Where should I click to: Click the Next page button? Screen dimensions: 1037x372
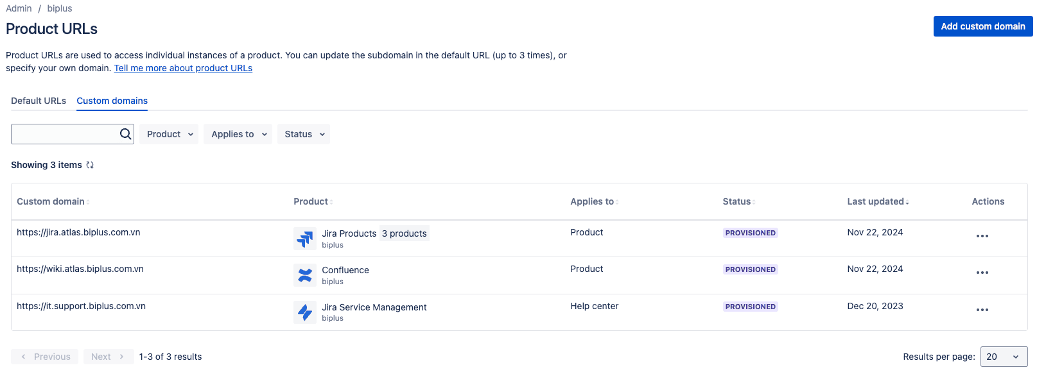click(109, 357)
